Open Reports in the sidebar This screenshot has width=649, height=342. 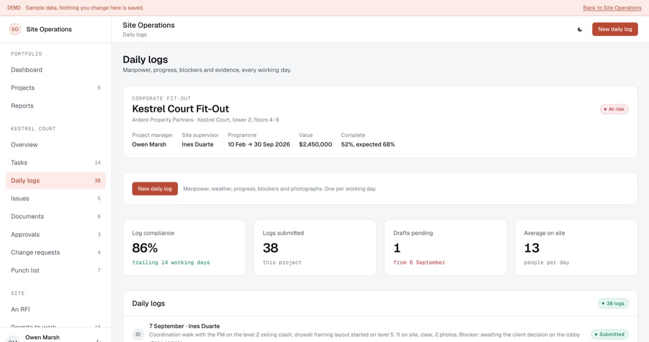pyautogui.click(x=56, y=106)
